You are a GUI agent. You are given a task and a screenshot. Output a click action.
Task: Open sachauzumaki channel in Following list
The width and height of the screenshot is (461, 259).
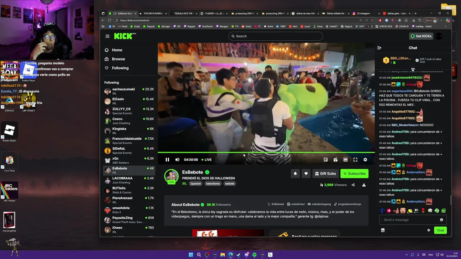130,91
